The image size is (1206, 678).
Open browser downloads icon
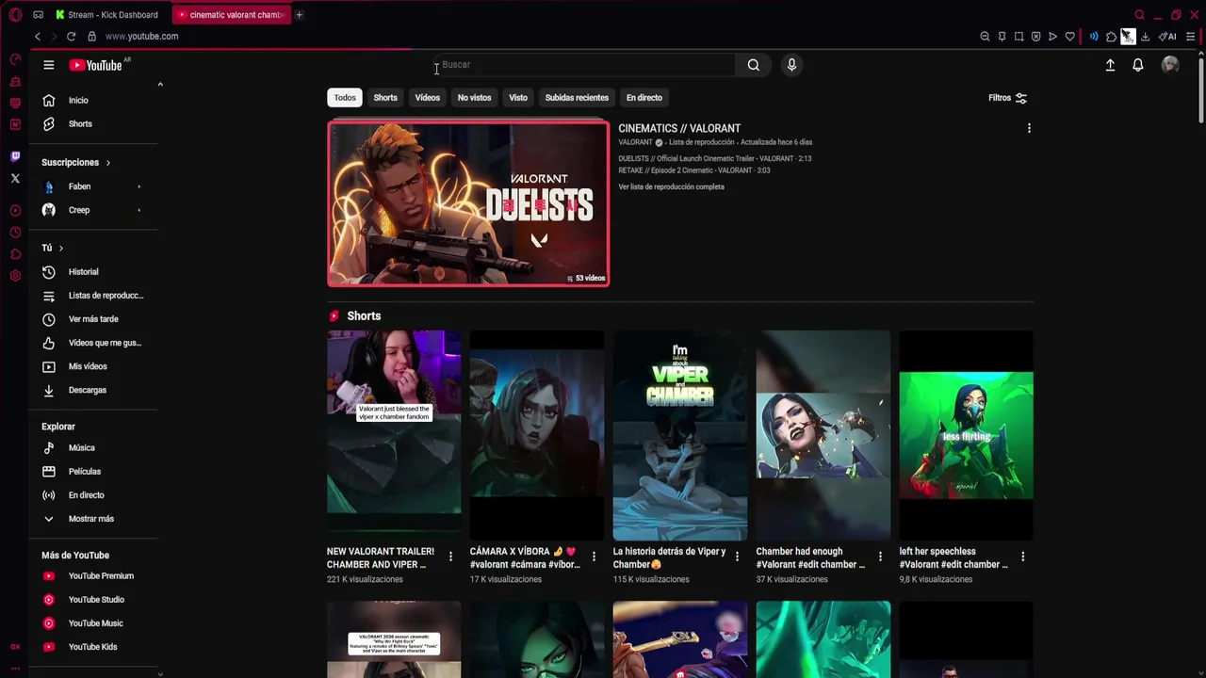coord(1145,37)
